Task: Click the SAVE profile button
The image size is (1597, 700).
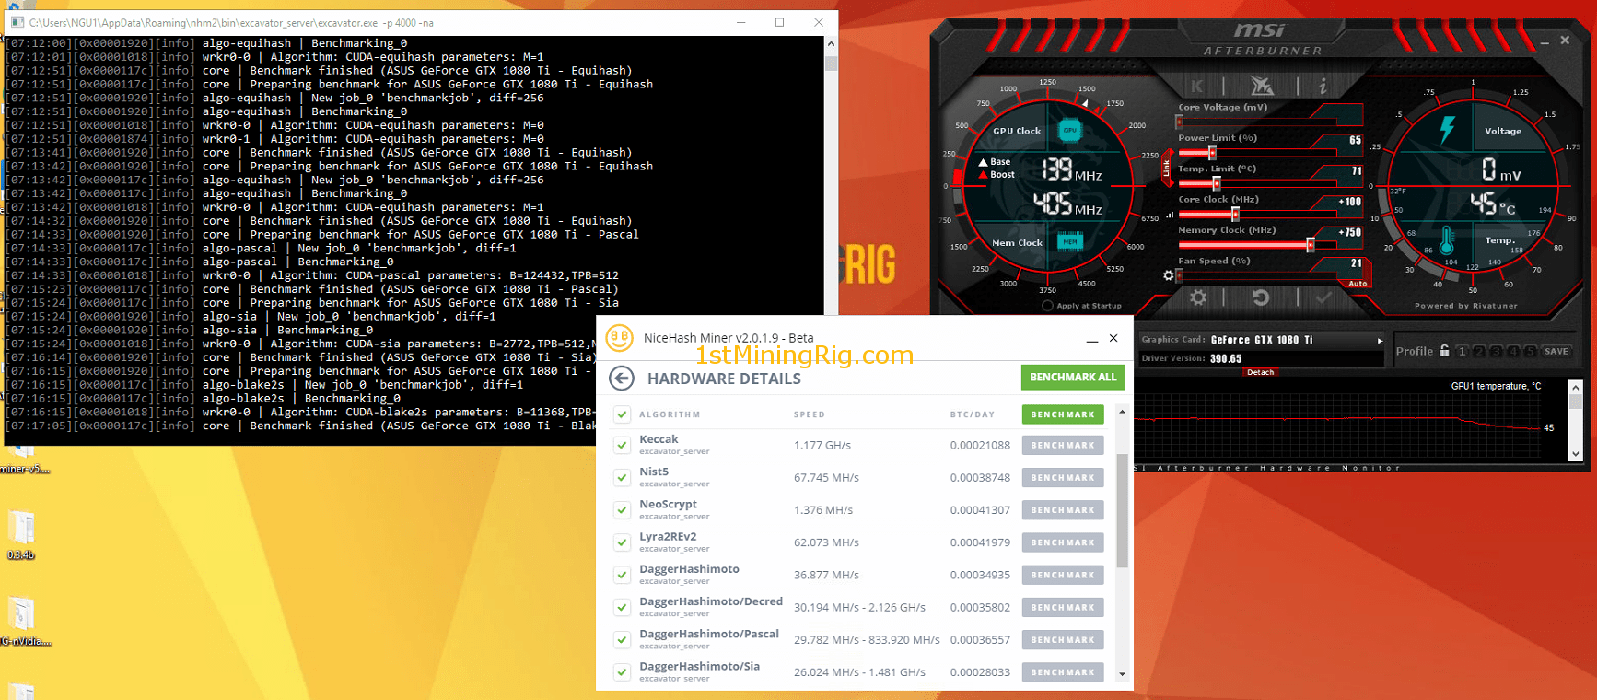Action: pos(1556,351)
